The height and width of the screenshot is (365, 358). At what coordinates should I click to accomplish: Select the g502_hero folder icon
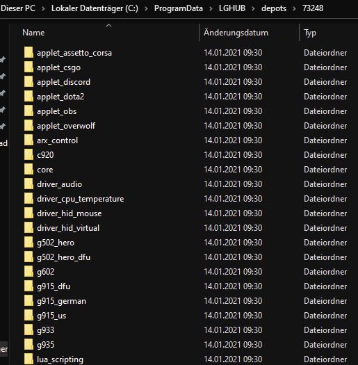29,243
